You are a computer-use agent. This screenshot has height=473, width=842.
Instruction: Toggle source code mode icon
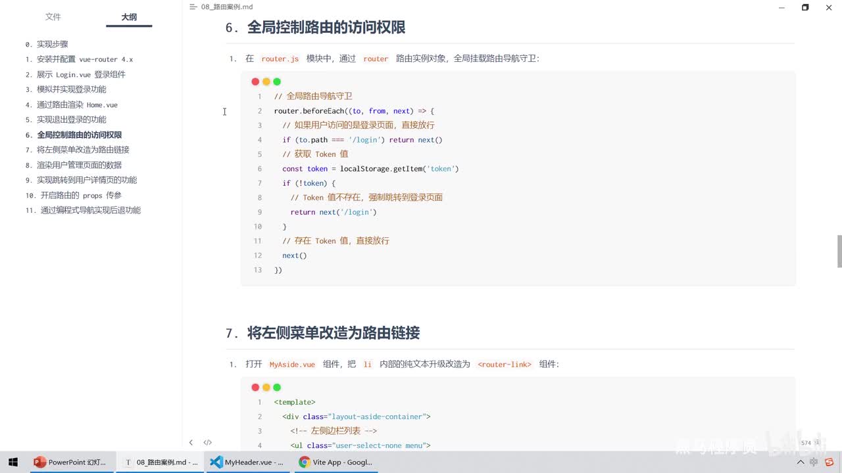pos(208,442)
